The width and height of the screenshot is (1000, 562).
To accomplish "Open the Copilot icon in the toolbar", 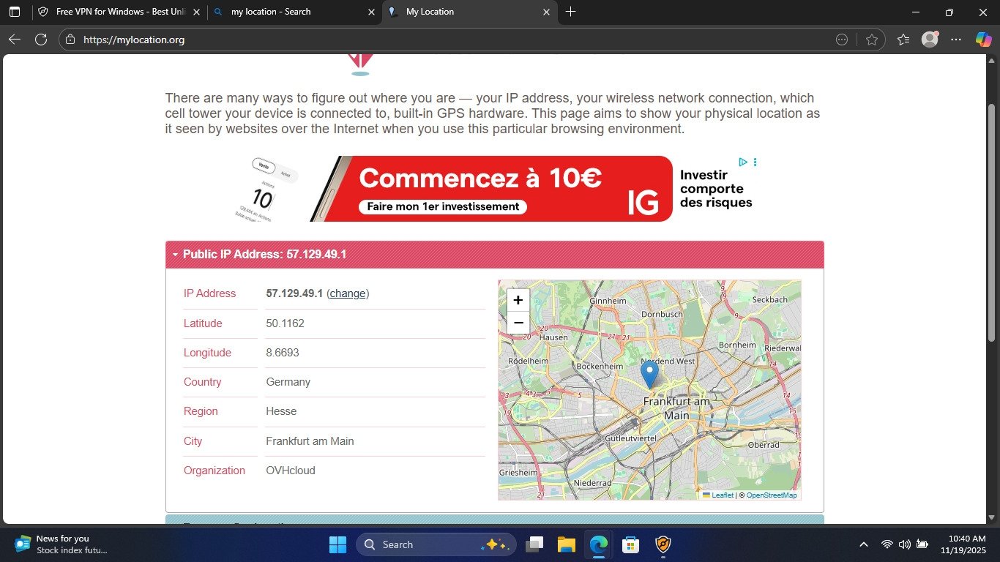I will [983, 40].
